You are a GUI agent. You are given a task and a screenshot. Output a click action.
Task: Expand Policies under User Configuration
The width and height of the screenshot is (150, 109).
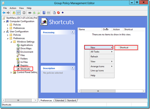(x=8, y=35)
